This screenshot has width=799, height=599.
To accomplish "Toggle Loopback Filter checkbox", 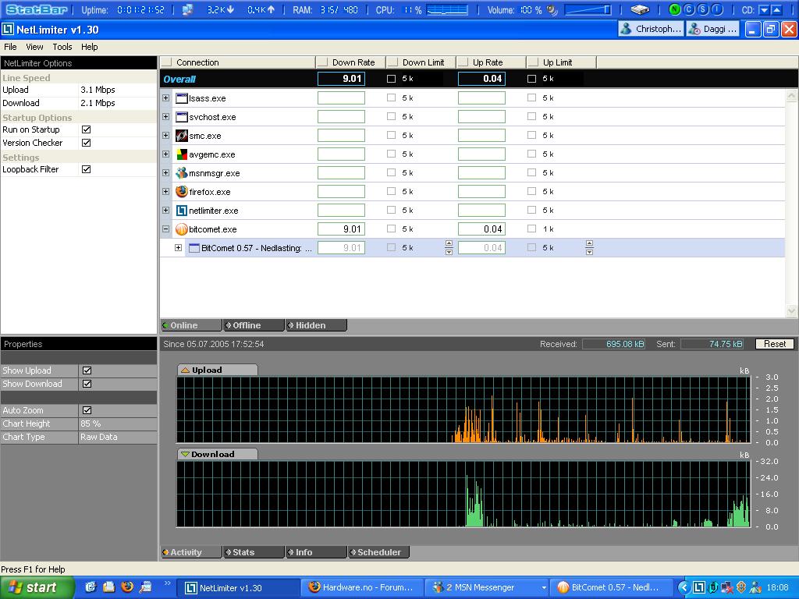I will pos(87,169).
